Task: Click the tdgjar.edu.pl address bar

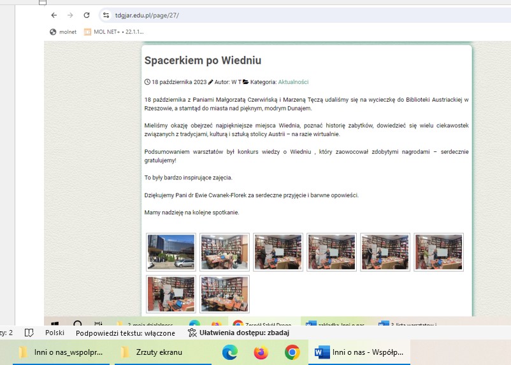Action: 255,15
